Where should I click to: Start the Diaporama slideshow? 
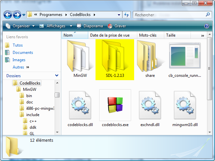tap(90, 26)
